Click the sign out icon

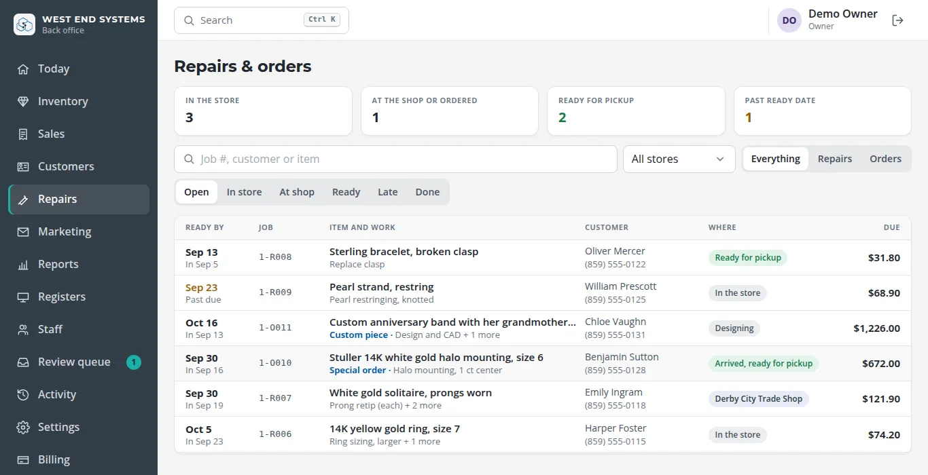(x=897, y=20)
